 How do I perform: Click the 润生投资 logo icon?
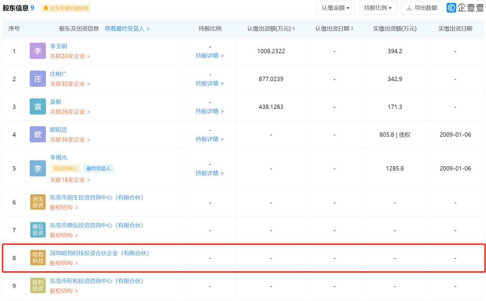pyautogui.click(x=37, y=202)
